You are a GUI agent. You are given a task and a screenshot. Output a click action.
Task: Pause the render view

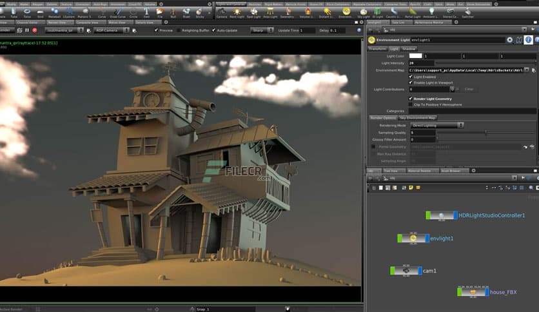tap(27, 30)
